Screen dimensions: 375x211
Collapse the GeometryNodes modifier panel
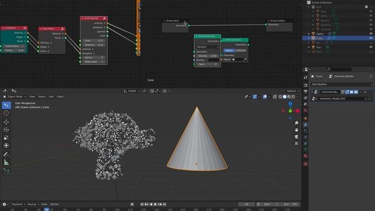pyautogui.click(x=312, y=92)
